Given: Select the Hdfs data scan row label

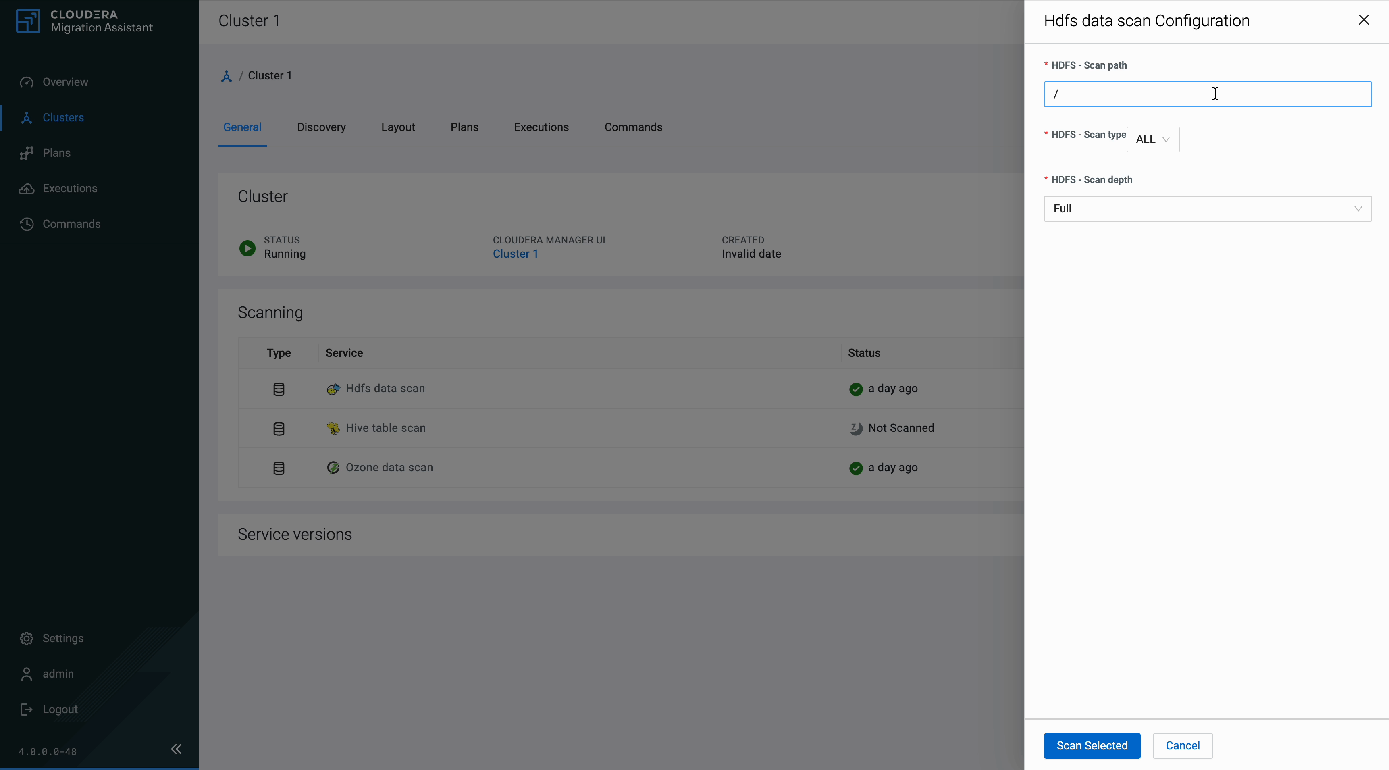Looking at the screenshot, I should pyautogui.click(x=385, y=389).
